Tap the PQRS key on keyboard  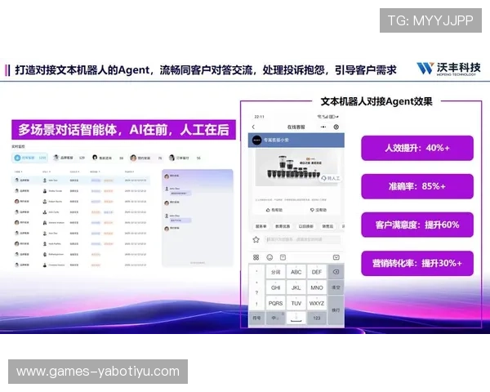click(x=276, y=303)
